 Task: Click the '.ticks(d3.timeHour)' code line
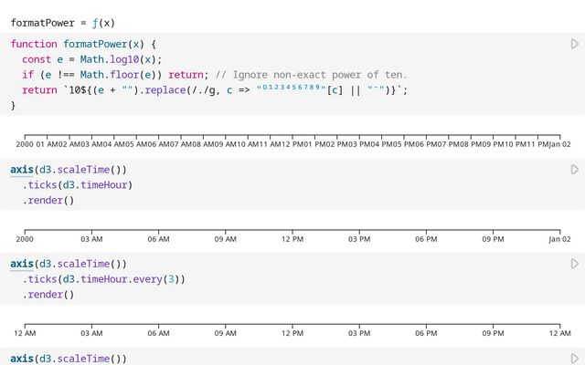tap(77, 185)
